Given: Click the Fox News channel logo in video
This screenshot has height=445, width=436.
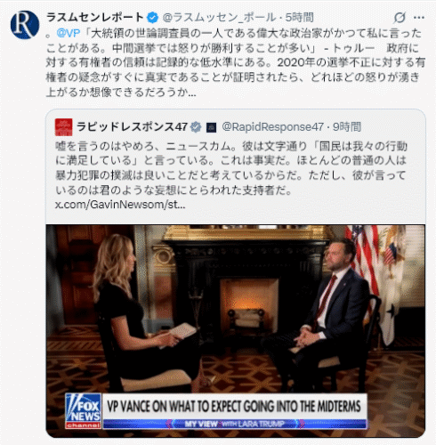Looking at the screenshot, I should point(84,411).
